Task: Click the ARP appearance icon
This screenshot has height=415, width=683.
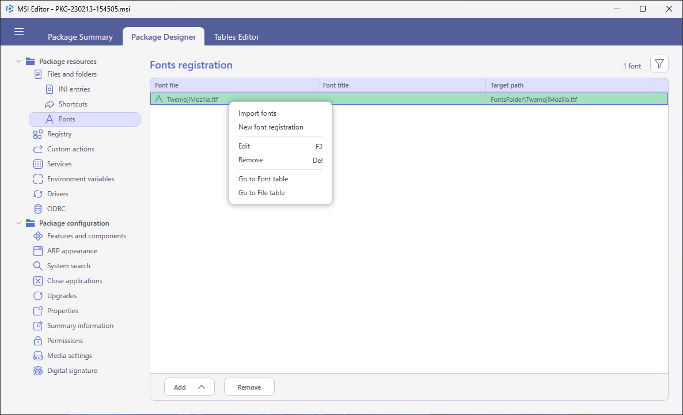Action: click(38, 251)
